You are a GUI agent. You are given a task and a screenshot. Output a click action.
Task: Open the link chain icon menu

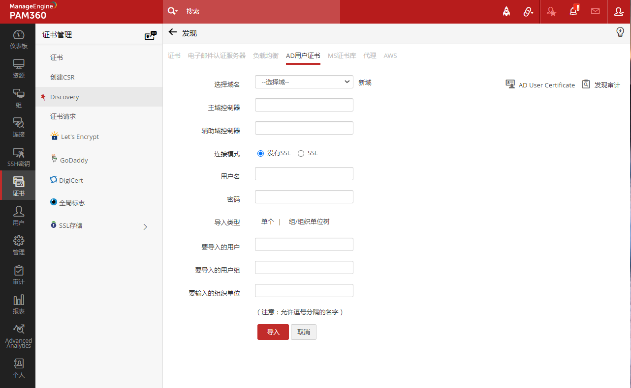(529, 12)
